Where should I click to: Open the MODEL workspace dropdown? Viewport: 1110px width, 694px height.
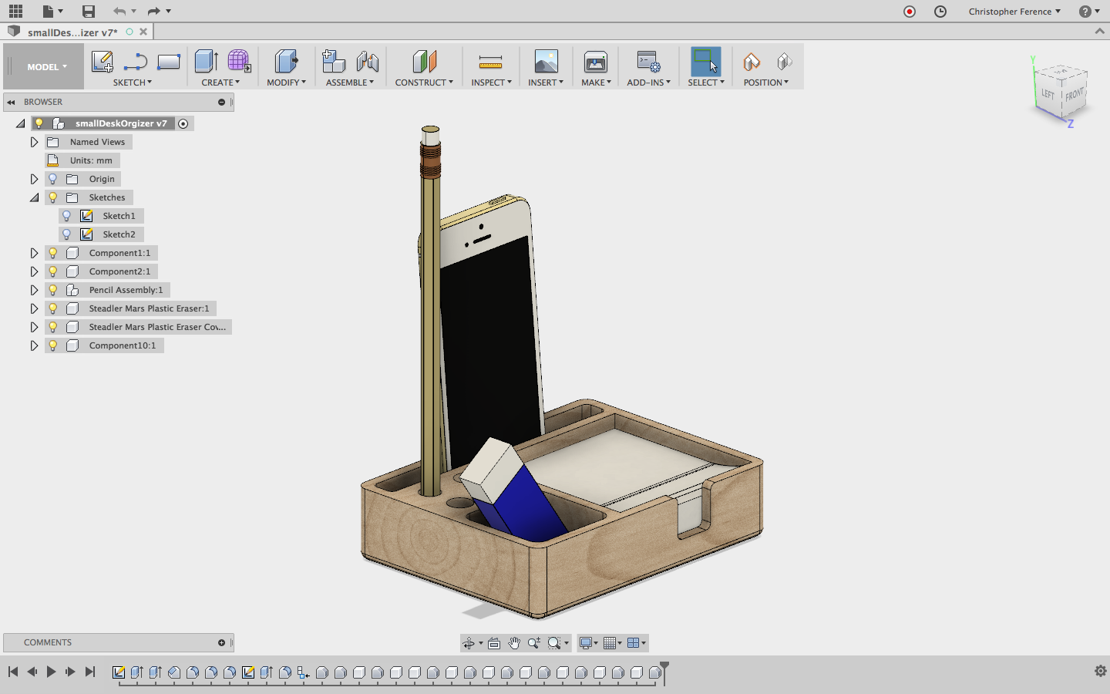point(47,67)
